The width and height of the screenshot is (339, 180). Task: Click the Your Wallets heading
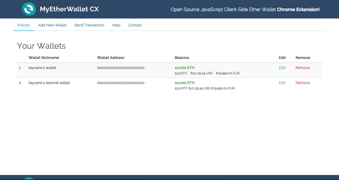(41, 46)
